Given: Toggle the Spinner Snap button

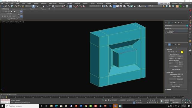Looking at the screenshot, I should click(x=84, y=6).
